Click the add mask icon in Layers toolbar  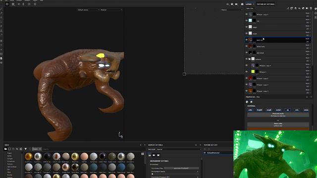point(292,8)
